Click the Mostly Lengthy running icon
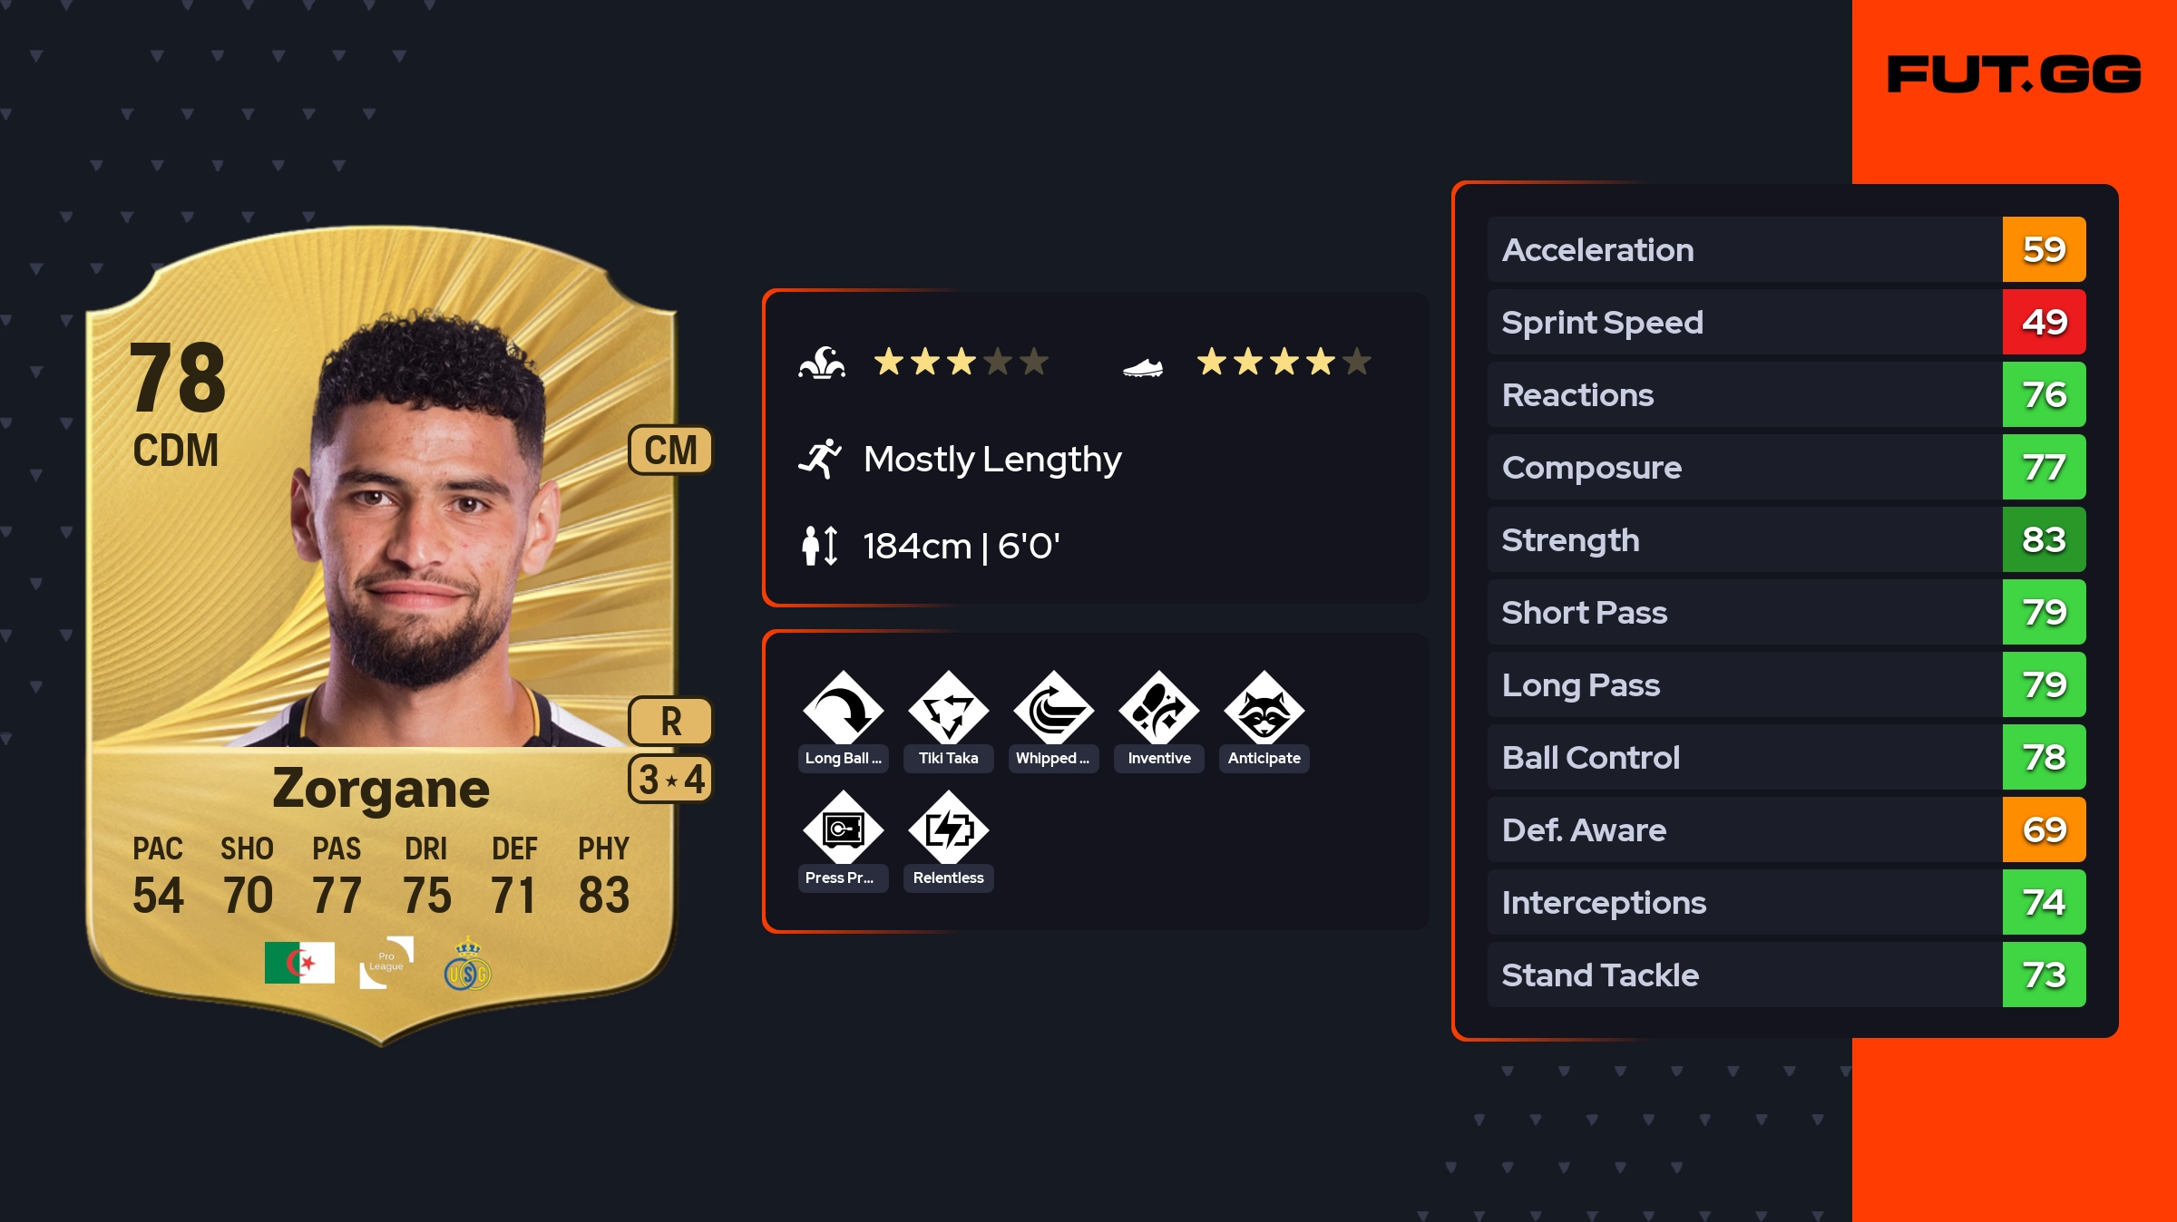The height and width of the screenshot is (1222, 2177). [820, 459]
